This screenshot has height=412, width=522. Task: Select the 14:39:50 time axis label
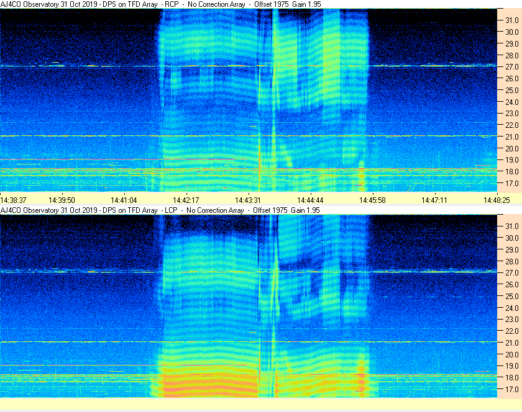click(x=62, y=200)
